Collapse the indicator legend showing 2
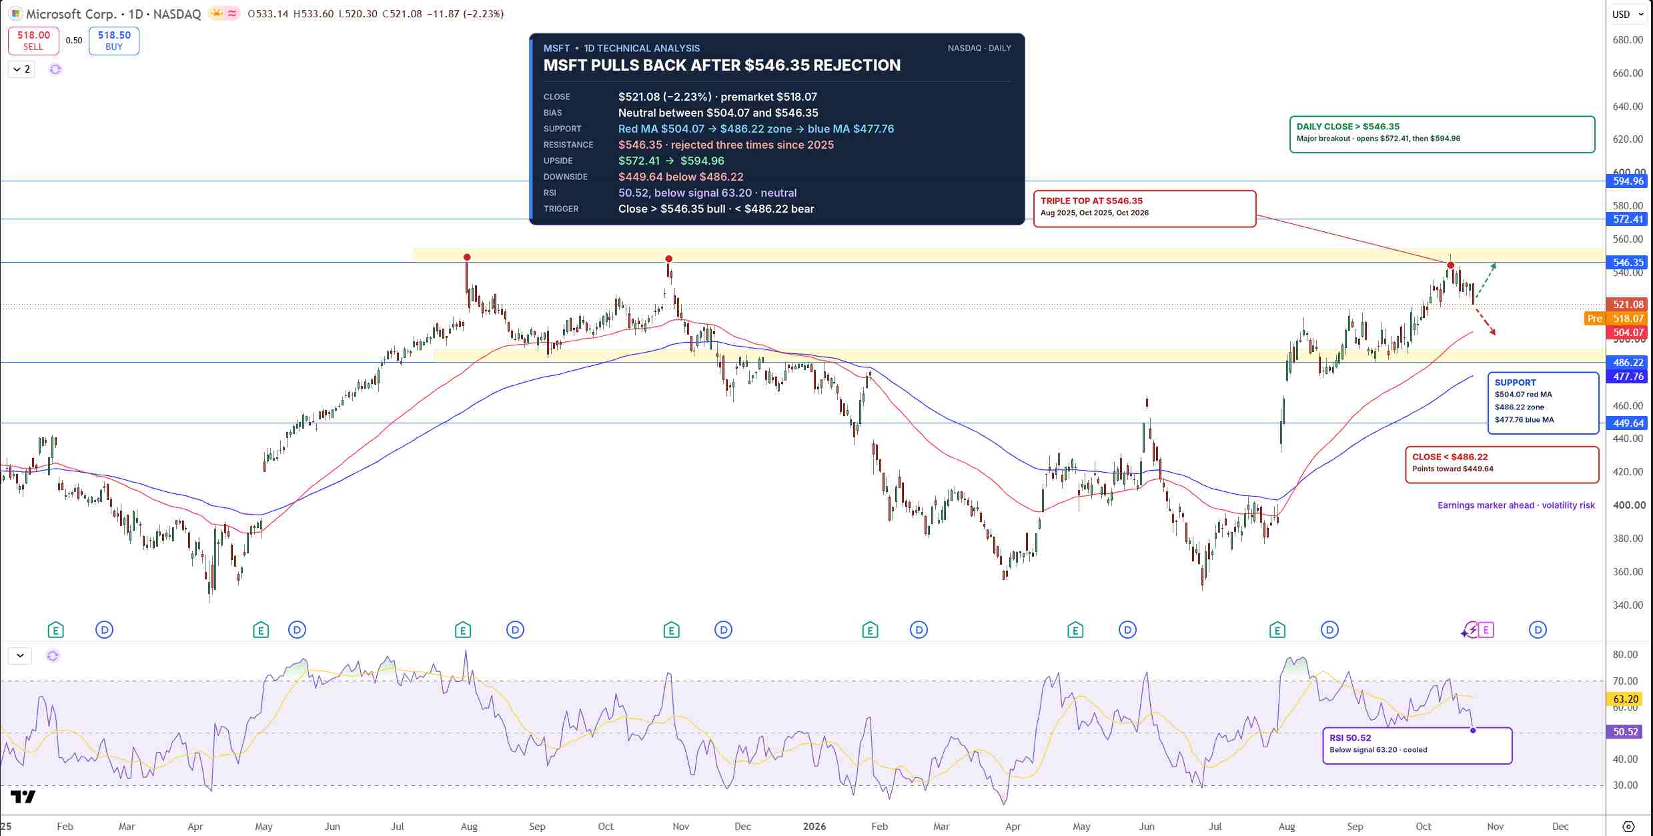Viewport: 1653px width, 836px height. pos(21,69)
